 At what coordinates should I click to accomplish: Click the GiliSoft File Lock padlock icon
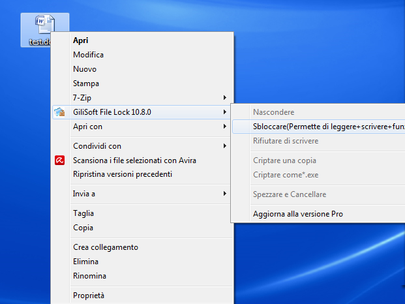coord(59,112)
